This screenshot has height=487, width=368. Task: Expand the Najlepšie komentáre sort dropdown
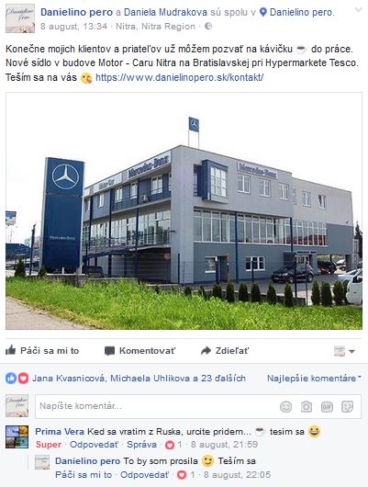(314, 379)
